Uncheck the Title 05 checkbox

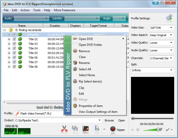tap(14, 53)
